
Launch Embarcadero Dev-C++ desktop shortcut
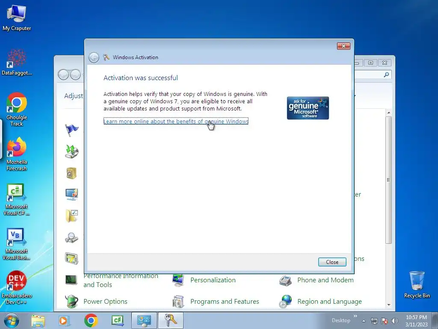pyautogui.click(x=17, y=287)
